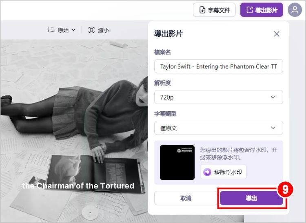The image size is (306, 223).
Task: Click the purple 導出 export button
Action: [252, 198]
